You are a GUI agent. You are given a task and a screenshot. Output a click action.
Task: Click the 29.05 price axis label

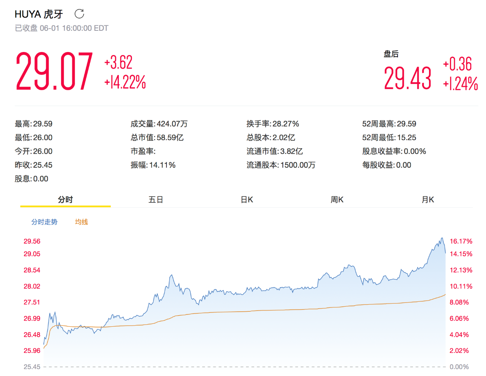pos(32,254)
